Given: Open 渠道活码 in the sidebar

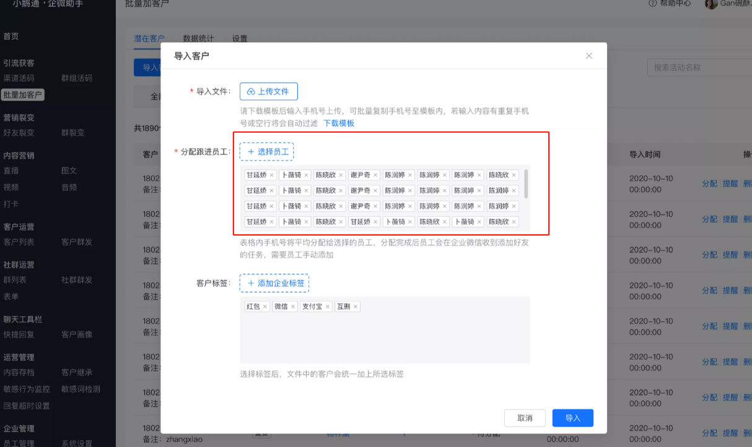Looking at the screenshot, I should click(x=19, y=78).
